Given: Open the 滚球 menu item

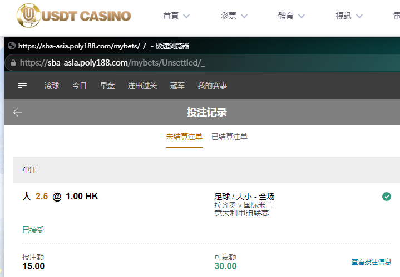Looking at the screenshot, I should (52, 85).
